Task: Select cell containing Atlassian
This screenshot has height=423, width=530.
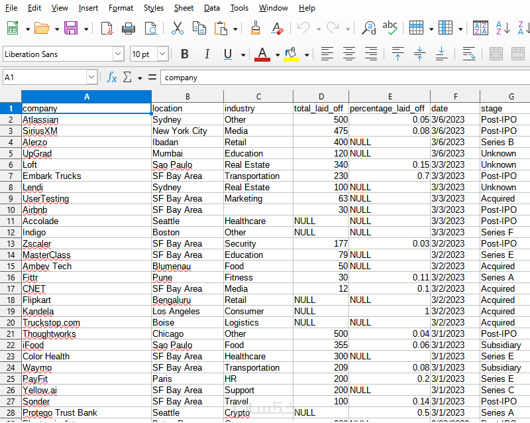Action: (x=86, y=120)
